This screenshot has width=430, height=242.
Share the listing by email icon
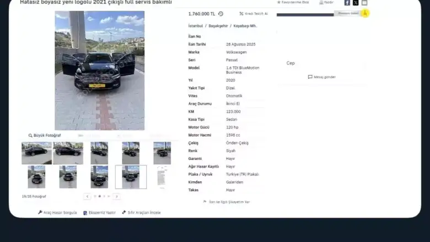(364, 3)
